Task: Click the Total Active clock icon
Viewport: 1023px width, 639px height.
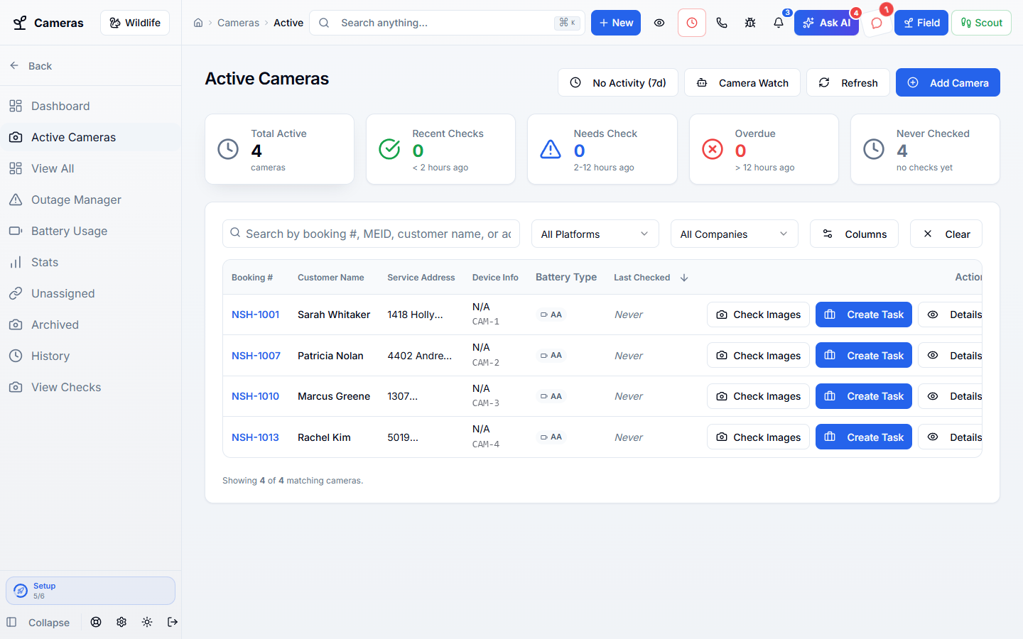Action: click(228, 149)
